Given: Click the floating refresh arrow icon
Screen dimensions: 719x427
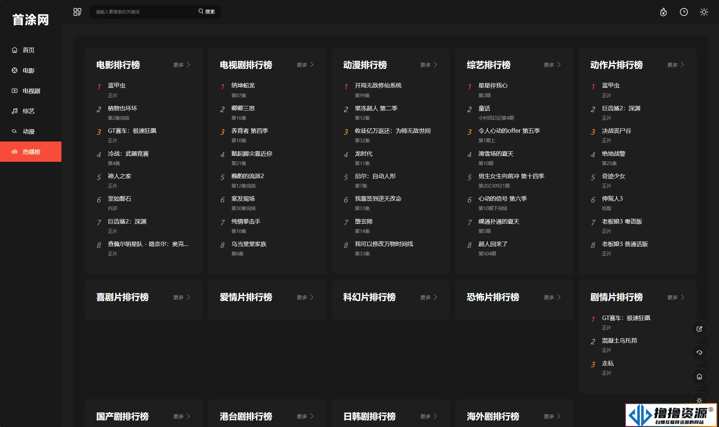Looking at the screenshot, I should (x=699, y=353).
